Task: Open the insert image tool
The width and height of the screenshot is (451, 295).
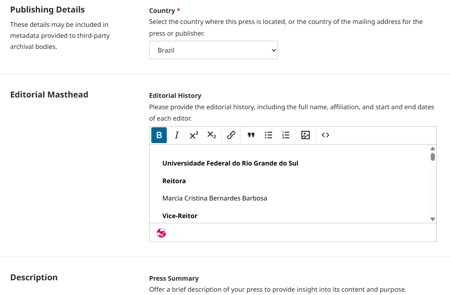Action: pyautogui.click(x=306, y=135)
